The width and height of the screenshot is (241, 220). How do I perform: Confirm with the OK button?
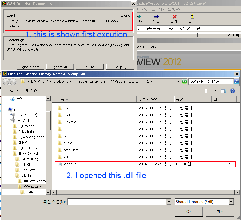189,212
